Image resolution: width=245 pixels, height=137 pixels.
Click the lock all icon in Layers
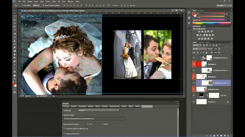[x=206, y=53]
